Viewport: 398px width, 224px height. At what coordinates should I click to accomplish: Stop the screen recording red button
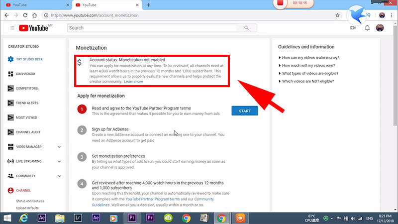tap(280, 3)
